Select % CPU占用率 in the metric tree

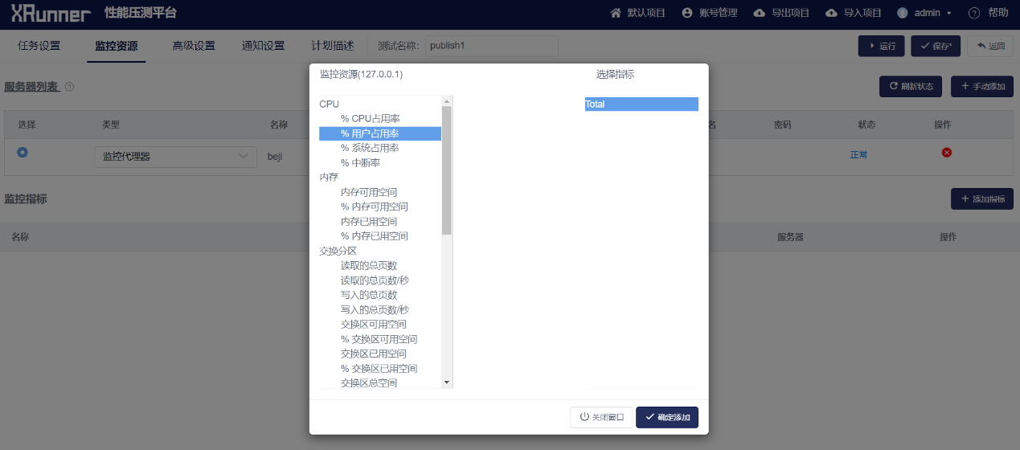point(370,119)
